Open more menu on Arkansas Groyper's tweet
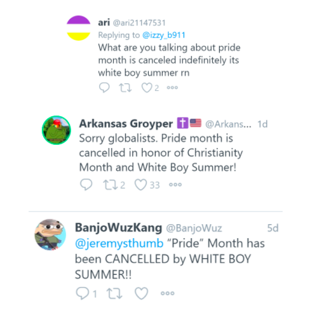The image size is (322, 315). pos(175,185)
